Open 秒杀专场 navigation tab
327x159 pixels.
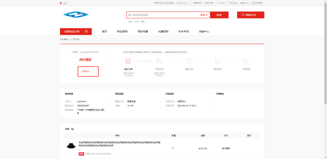click(x=184, y=32)
